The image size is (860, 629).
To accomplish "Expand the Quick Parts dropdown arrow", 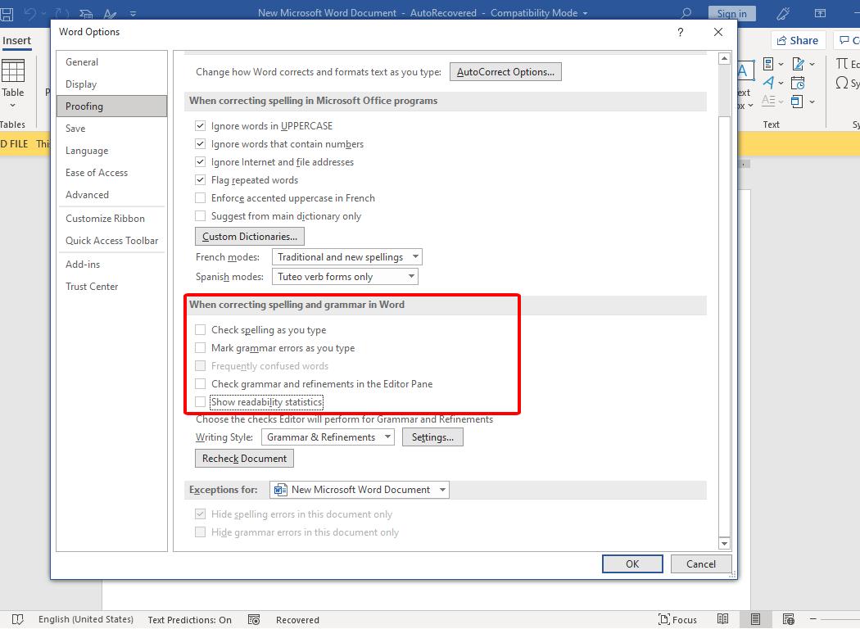I will pyautogui.click(x=781, y=64).
